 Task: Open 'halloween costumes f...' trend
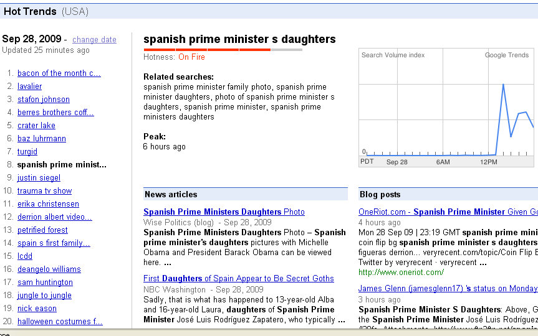(x=60, y=322)
